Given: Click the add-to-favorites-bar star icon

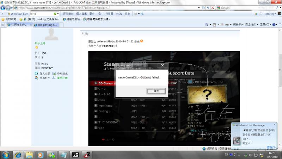Looking at the screenshot, I should 21,19.
